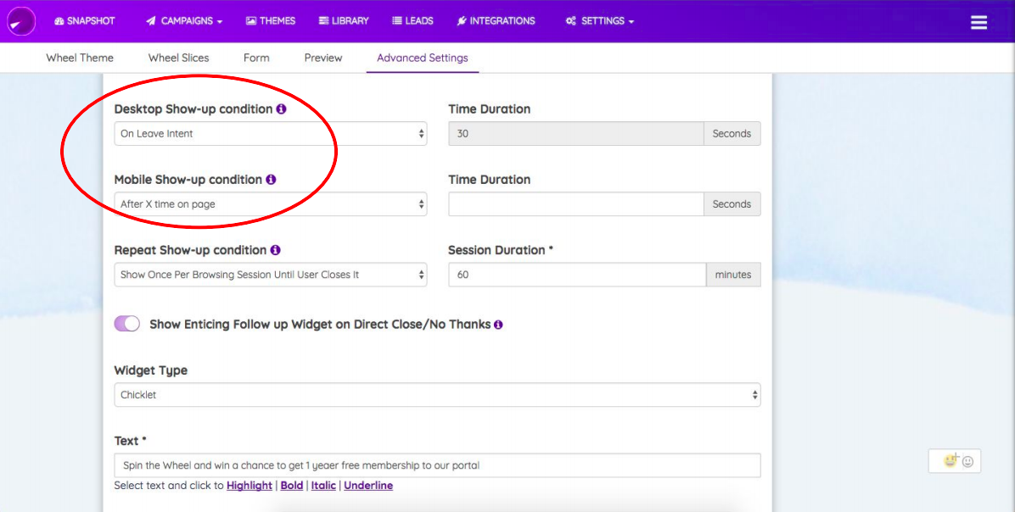1015x512 pixels.
Task: Click the empty mobile Time Duration field
Action: coord(576,204)
